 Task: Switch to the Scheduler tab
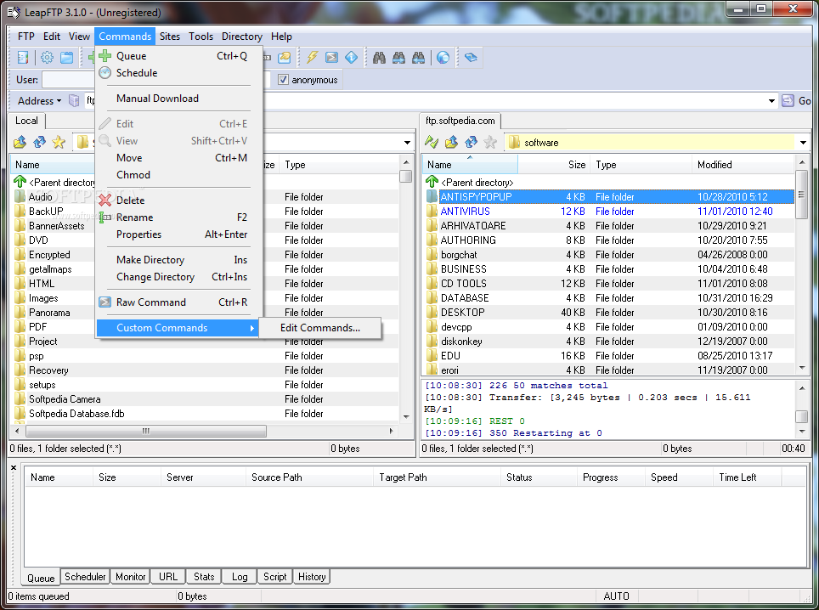coord(86,577)
